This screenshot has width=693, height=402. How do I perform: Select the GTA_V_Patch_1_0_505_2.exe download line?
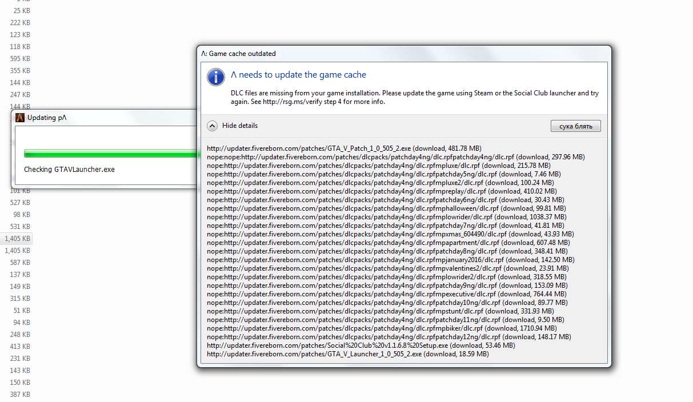344,148
